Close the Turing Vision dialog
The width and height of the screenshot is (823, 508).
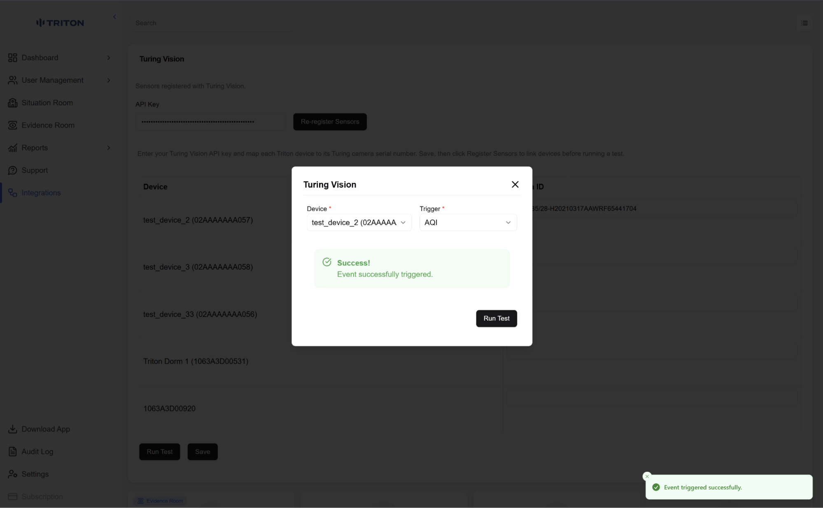515,185
